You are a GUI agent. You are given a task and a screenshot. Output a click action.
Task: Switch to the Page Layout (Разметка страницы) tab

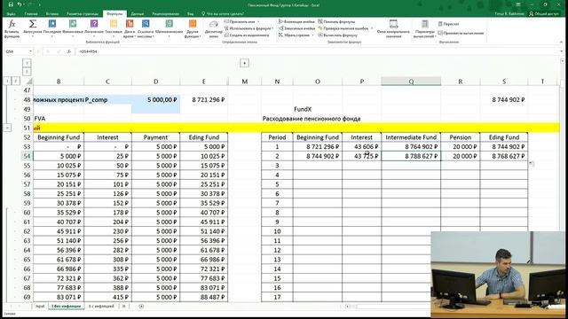click(83, 14)
